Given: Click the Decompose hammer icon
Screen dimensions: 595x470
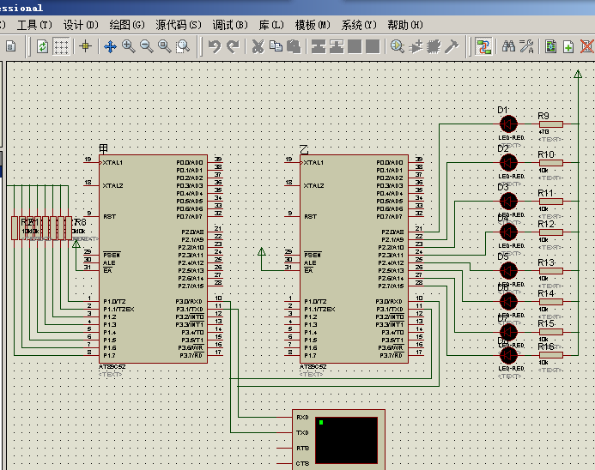Looking at the screenshot, I should click(452, 46).
